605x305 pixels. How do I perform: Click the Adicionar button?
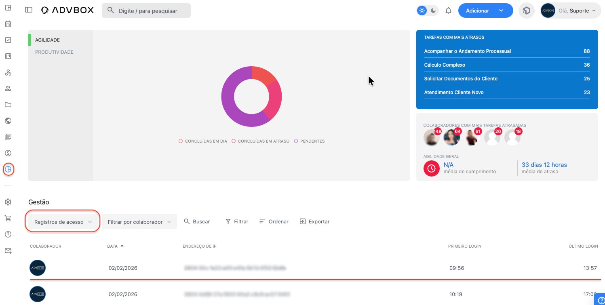(x=478, y=11)
